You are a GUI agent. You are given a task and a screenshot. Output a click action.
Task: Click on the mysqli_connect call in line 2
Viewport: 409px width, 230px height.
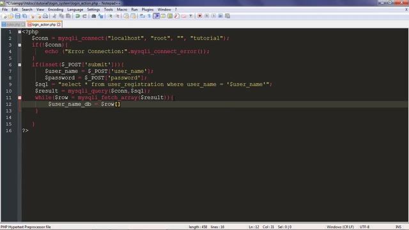pyautogui.click(x=81, y=38)
